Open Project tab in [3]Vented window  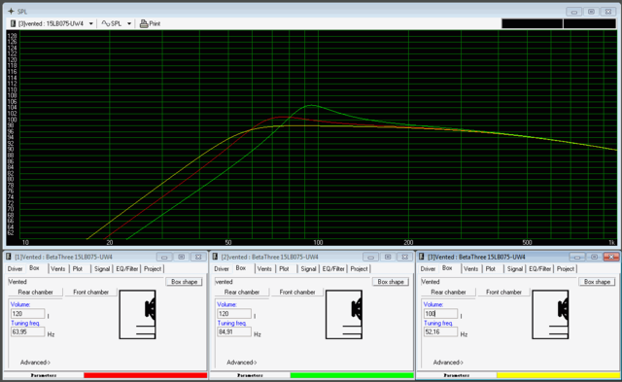[x=566, y=269]
